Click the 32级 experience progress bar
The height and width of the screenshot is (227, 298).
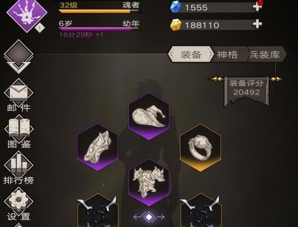pos(99,11)
